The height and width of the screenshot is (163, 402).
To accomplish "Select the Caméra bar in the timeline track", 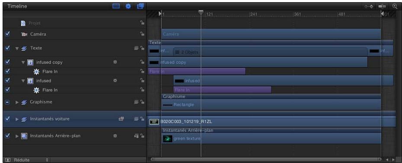I will [271, 34].
